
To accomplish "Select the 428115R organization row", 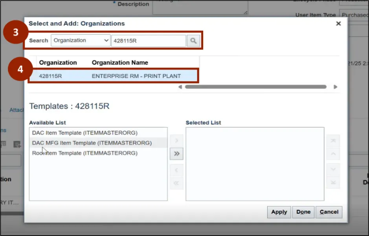I will (x=114, y=76).
